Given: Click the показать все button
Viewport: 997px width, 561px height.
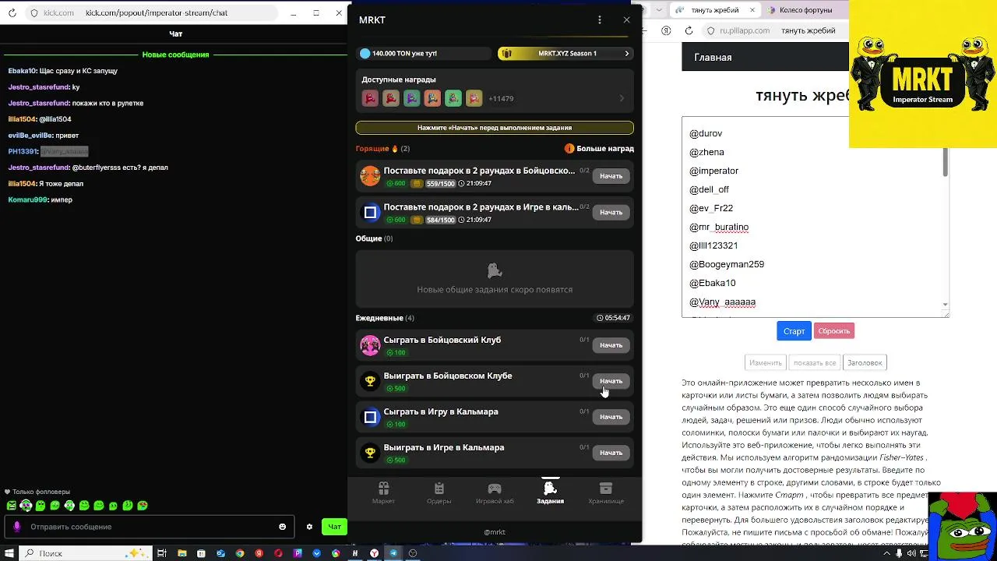Looking at the screenshot, I should 815,362.
